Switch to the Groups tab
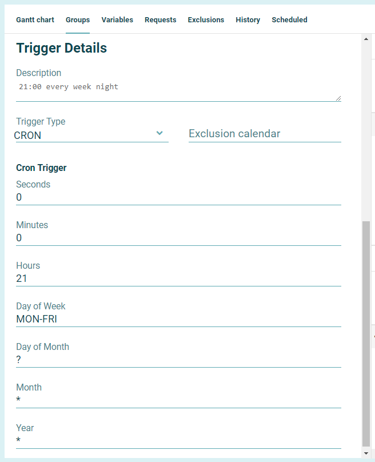The width and height of the screenshot is (375, 462). coord(78,20)
